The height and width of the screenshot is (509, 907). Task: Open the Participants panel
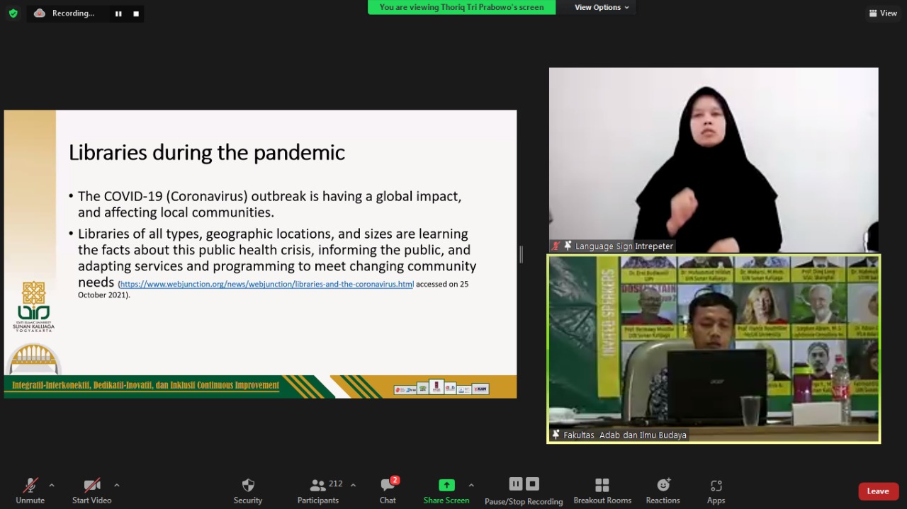(319, 491)
